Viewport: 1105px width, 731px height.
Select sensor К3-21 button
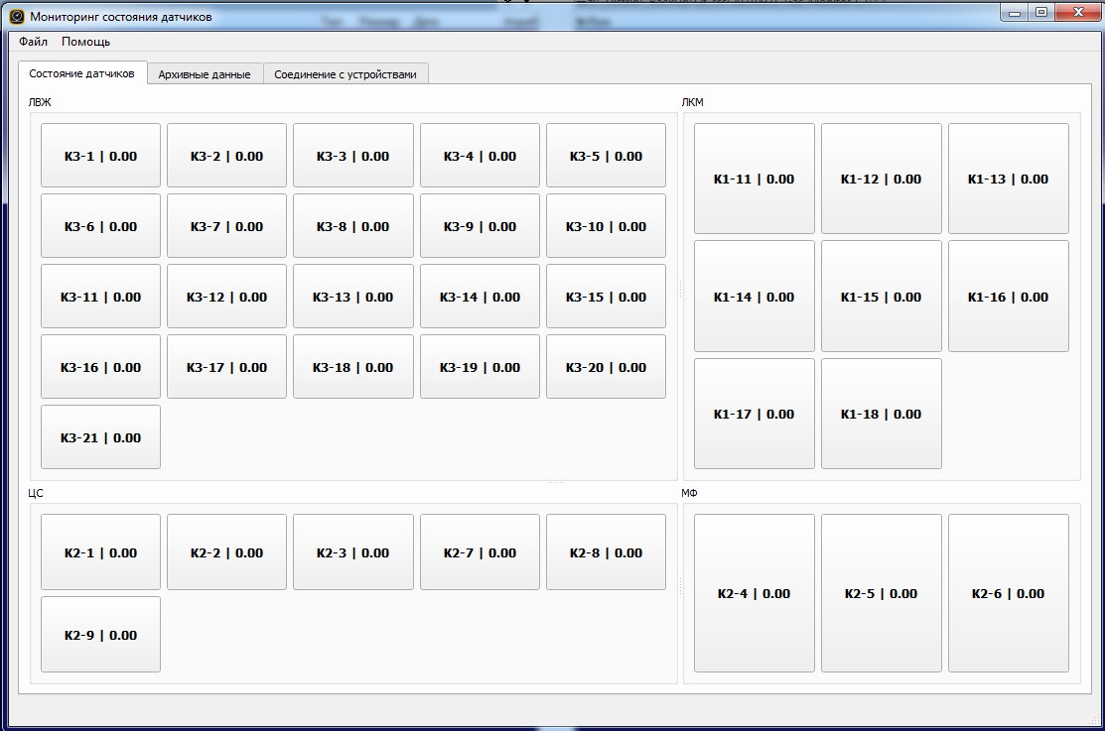coord(101,437)
